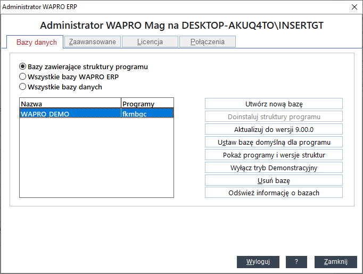The height and width of the screenshot is (274, 363).
Task: Close the Administrator WAPRO ERP window
Action: click(x=354, y=7)
